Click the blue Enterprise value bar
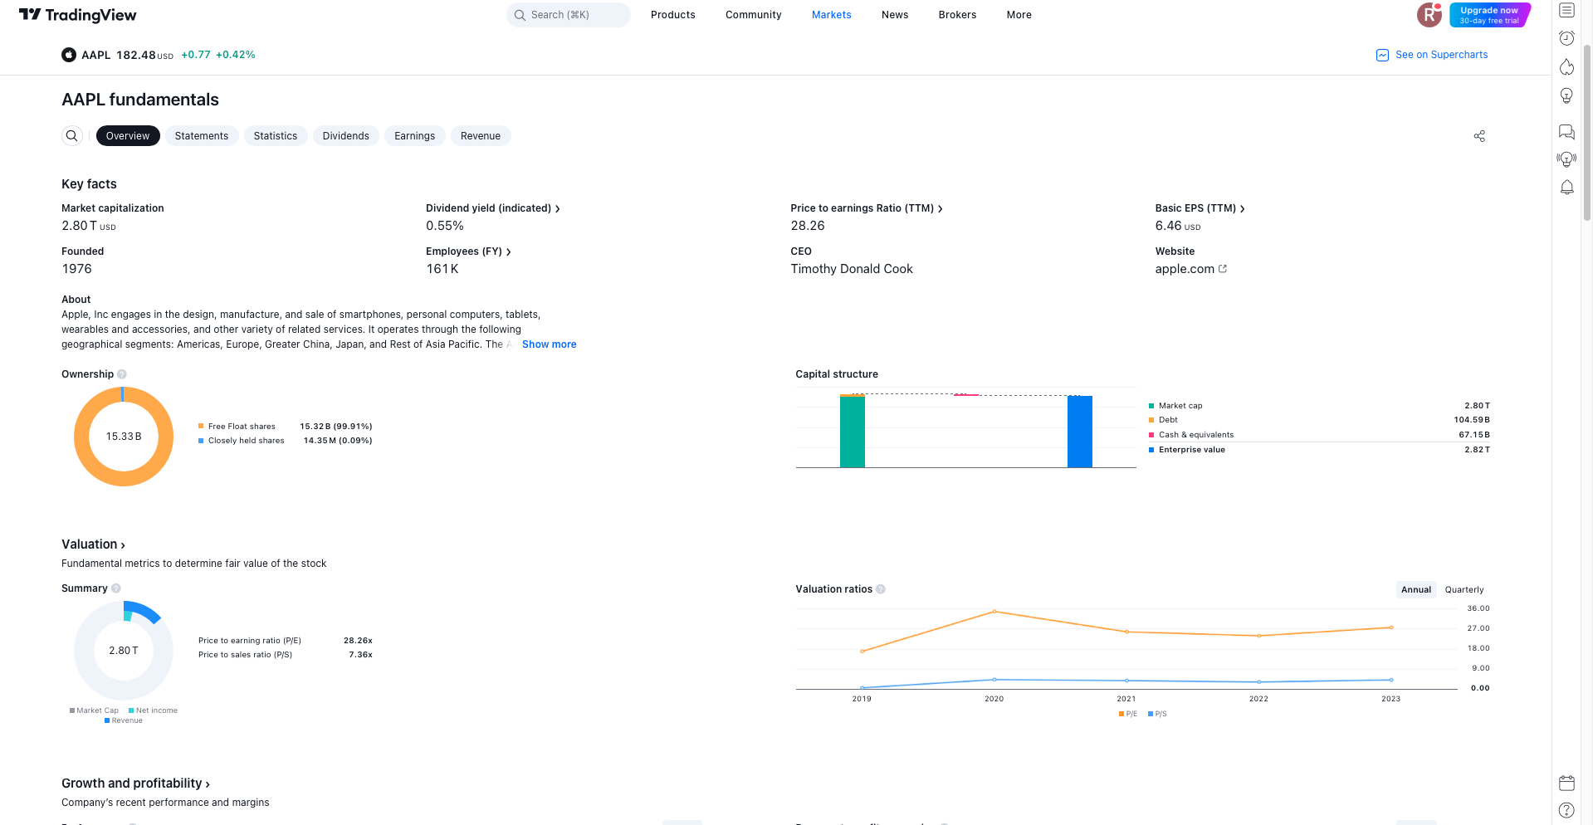 tap(1080, 432)
